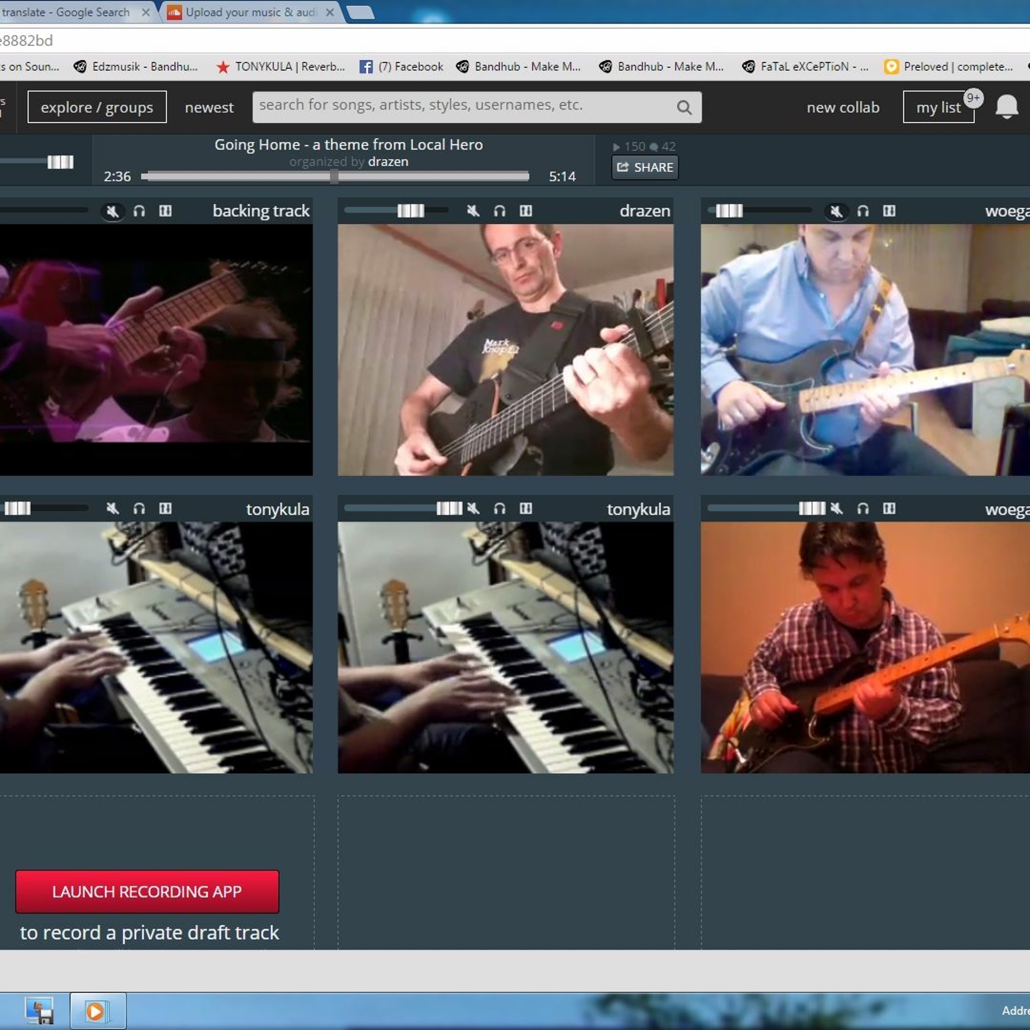Click columns icon on tonykula track below backing track
Viewport: 1030px width, 1030px height.
[x=165, y=508]
